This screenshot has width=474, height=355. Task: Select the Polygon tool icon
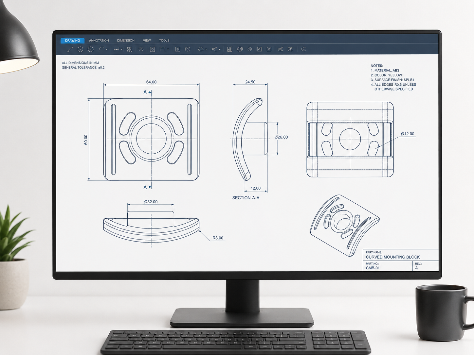coord(201,49)
